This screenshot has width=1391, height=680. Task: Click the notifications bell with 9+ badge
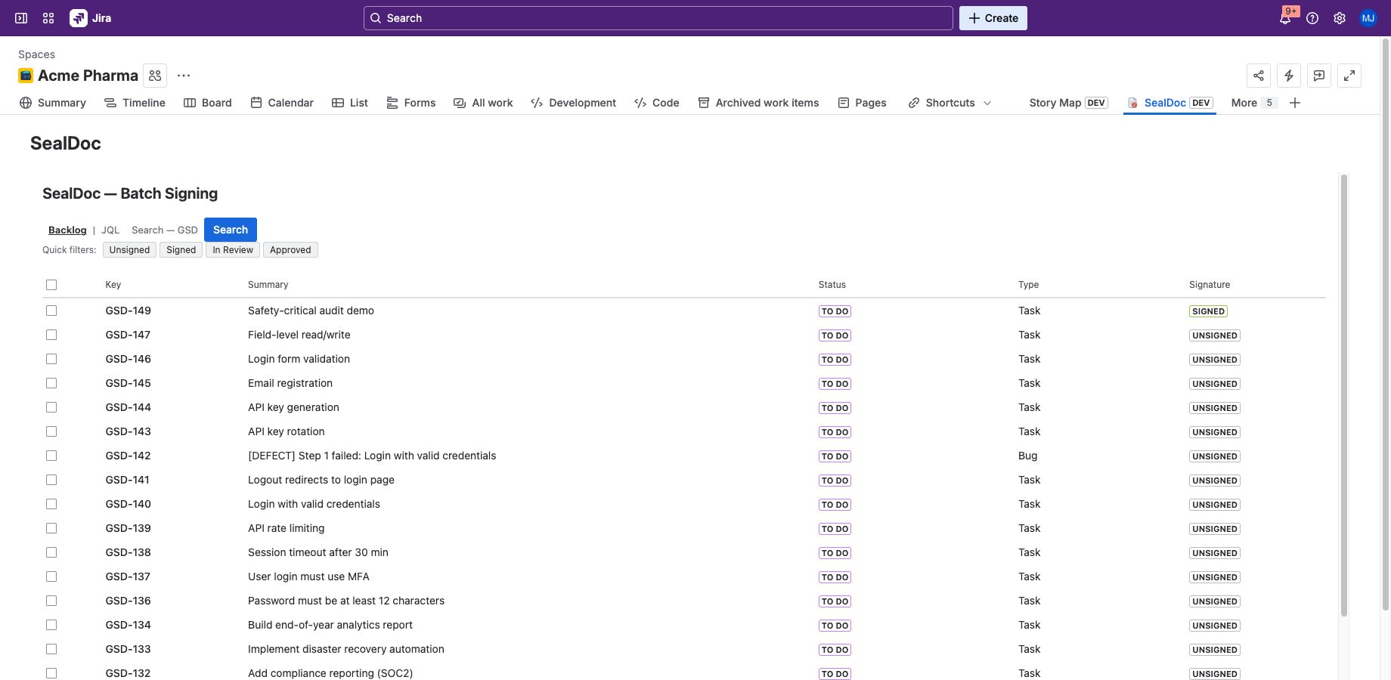click(1285, 17)
